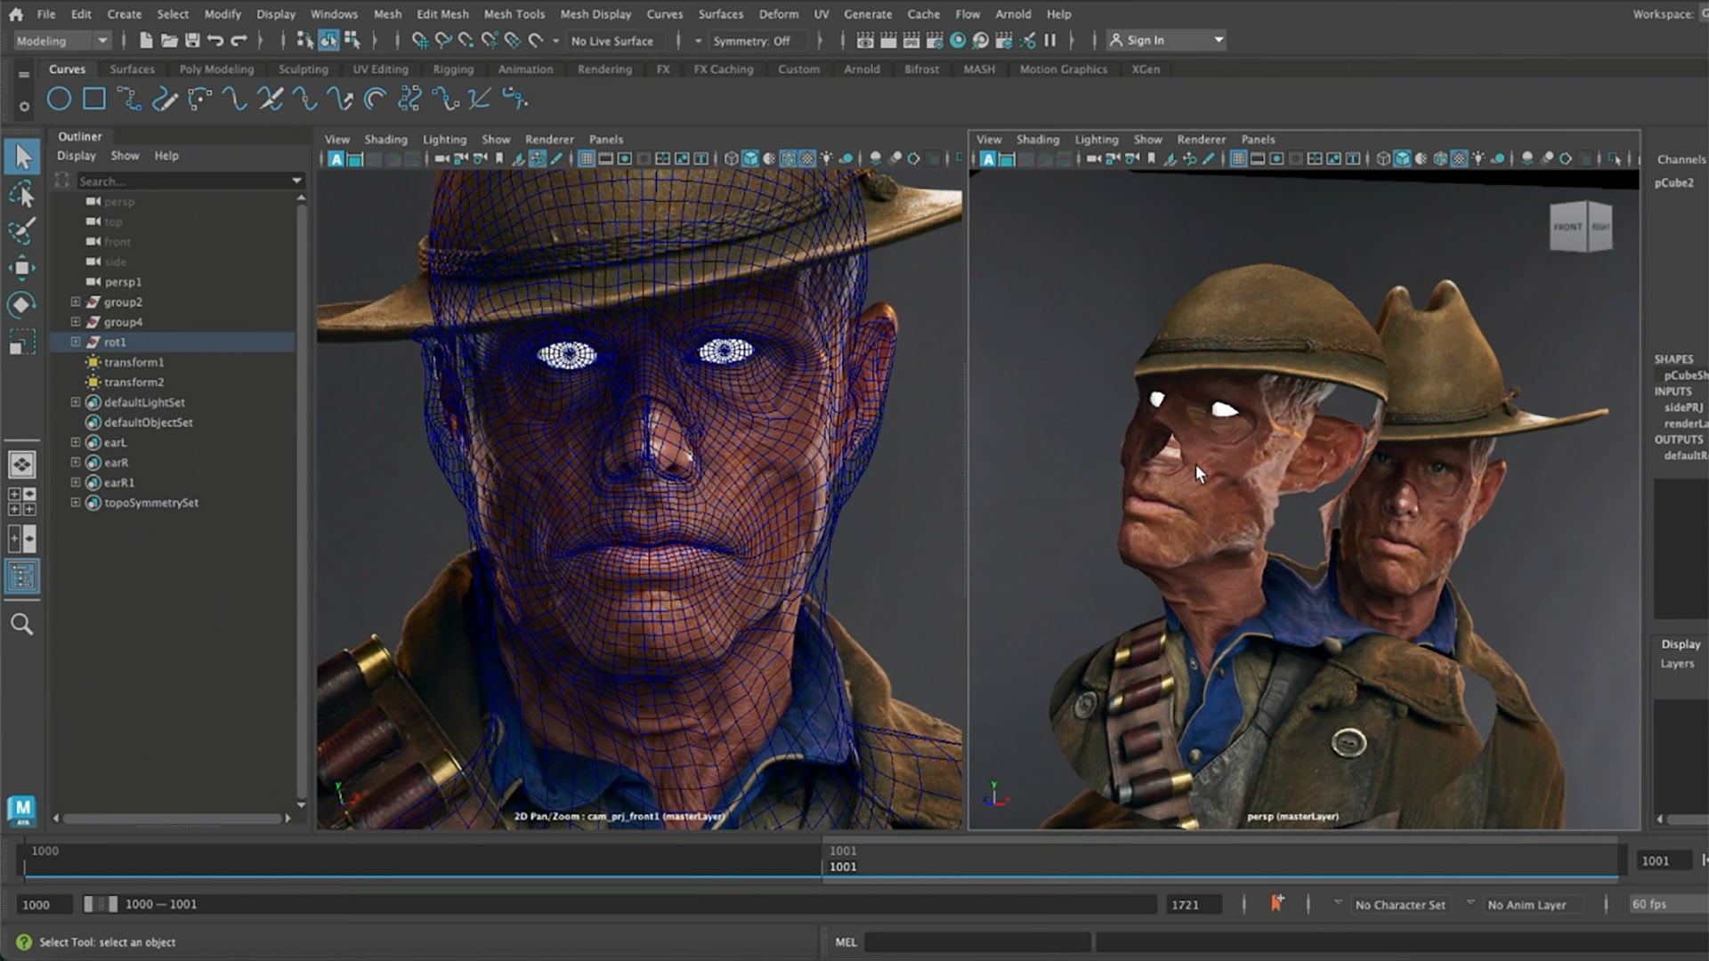
Task: Open the Modeling menu set dropdown
Action: tap(61, 41)
